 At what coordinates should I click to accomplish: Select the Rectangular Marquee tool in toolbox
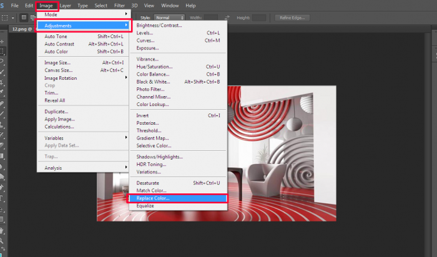tap(2, 51)
